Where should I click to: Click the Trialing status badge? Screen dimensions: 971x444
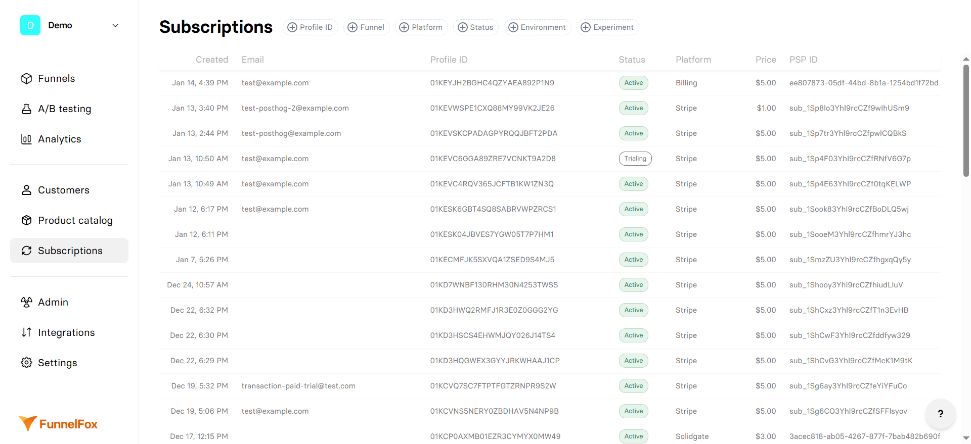tap(635, 159)
